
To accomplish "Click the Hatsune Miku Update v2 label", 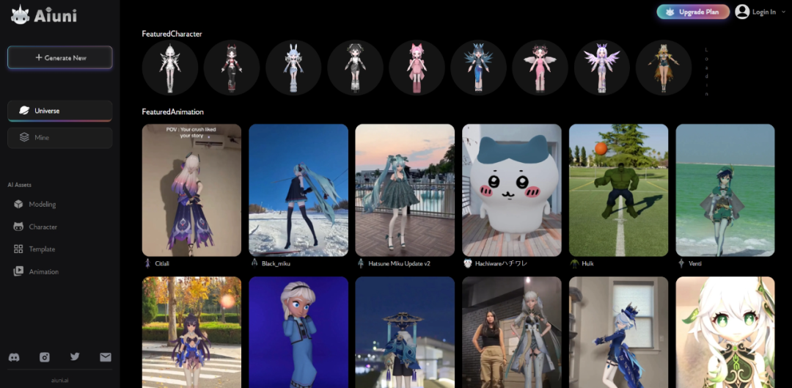I will 399,264.
